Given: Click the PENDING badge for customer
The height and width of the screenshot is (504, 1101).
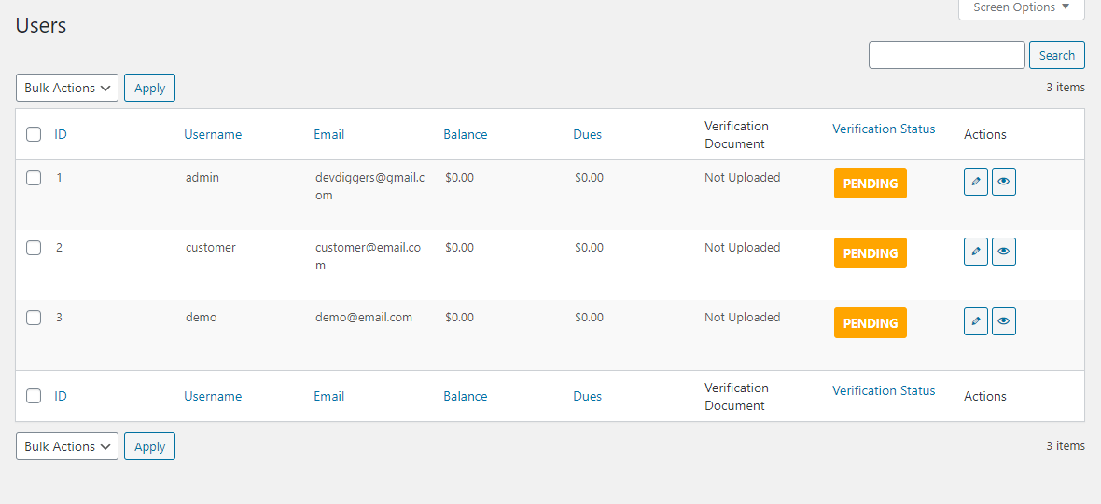Looking at the screenshot, I should 870,253.
